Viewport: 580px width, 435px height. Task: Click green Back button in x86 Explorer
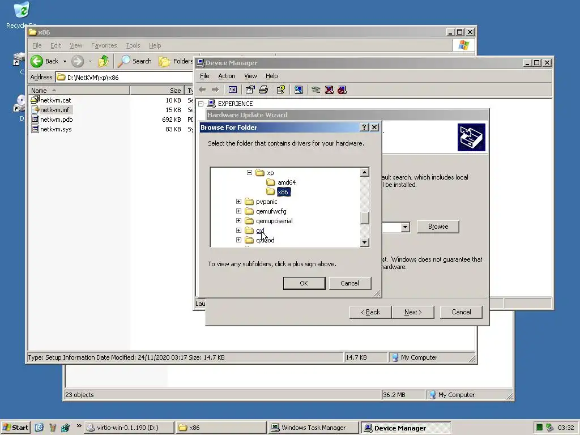[x=44, y=61]
